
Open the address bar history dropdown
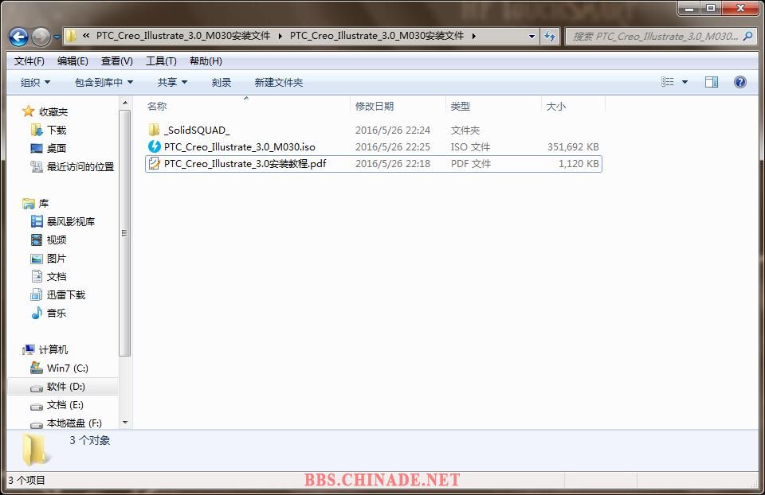532,36
